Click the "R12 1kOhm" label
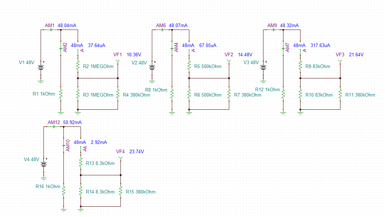Screen dimensions: 385x217 point(268,90)
